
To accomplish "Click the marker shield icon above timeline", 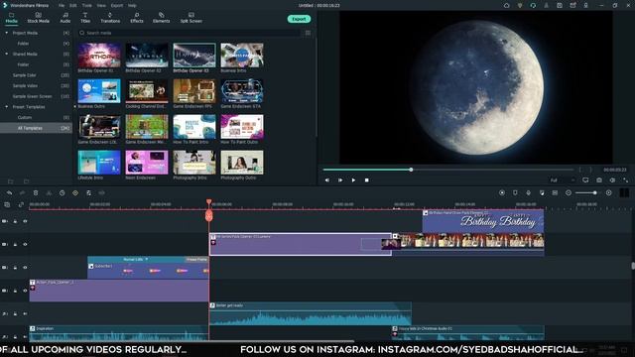I will pos(515,193).
